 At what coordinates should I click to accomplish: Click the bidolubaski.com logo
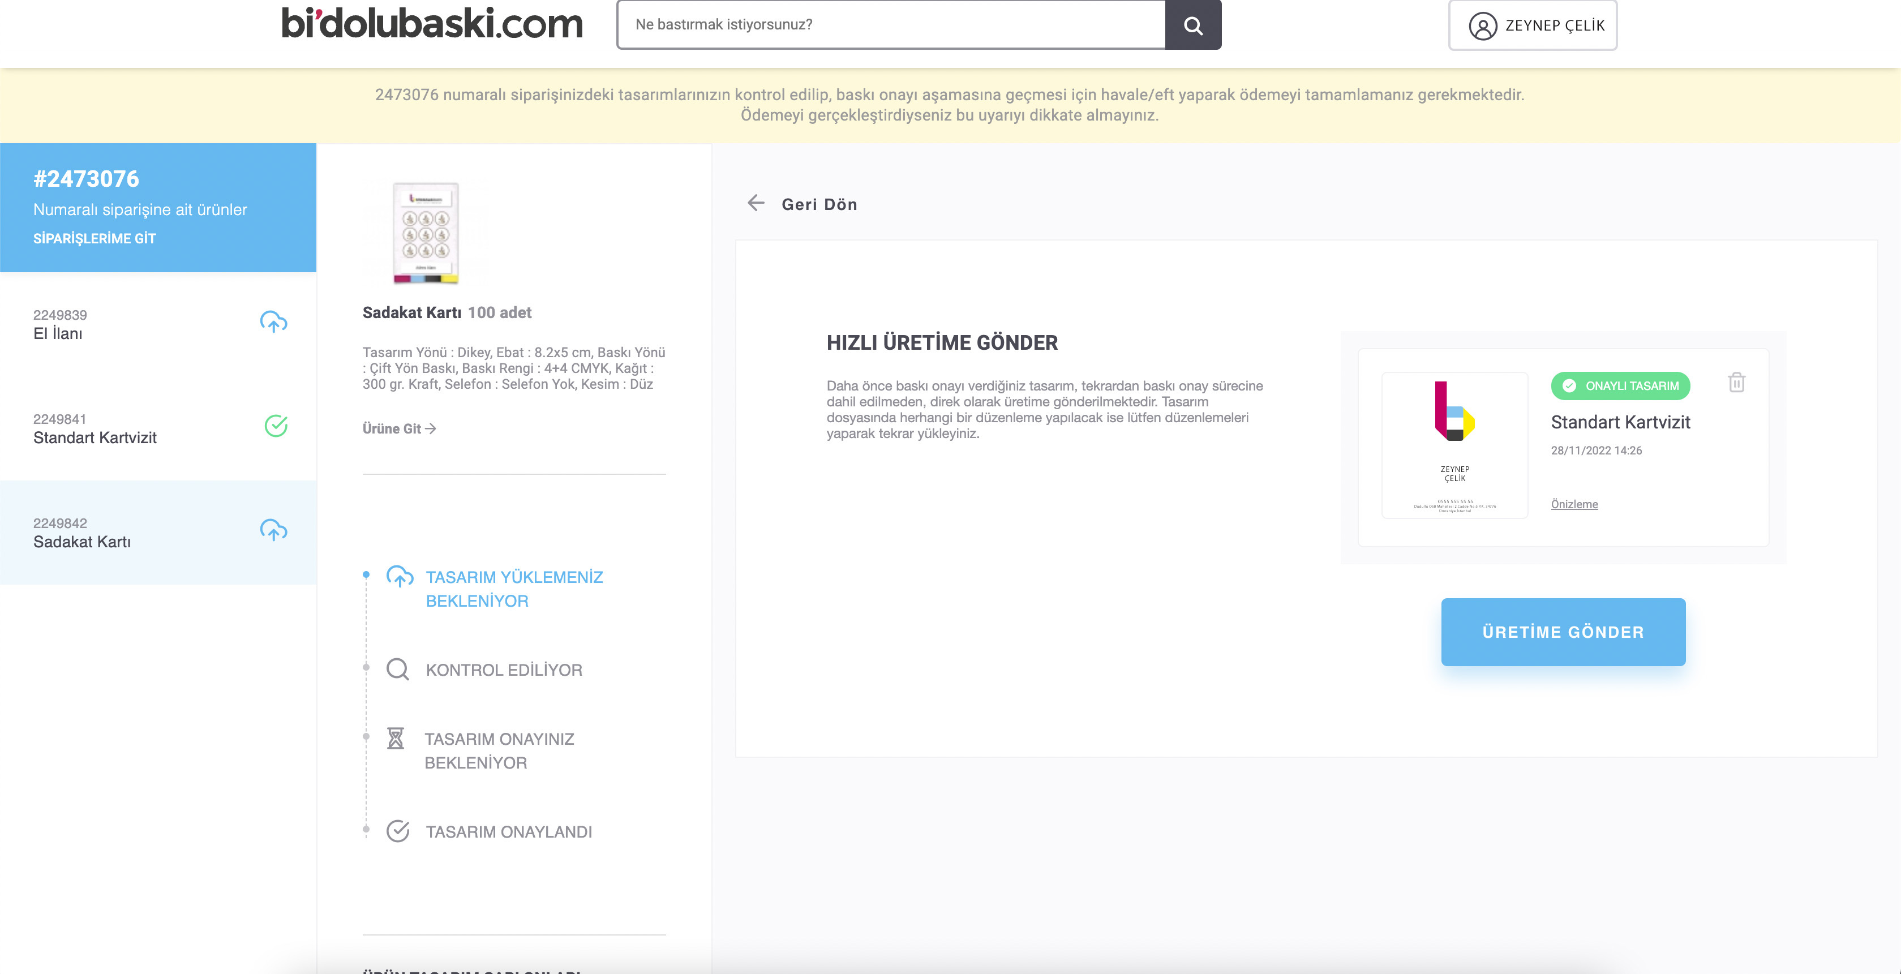click(432, 24)
